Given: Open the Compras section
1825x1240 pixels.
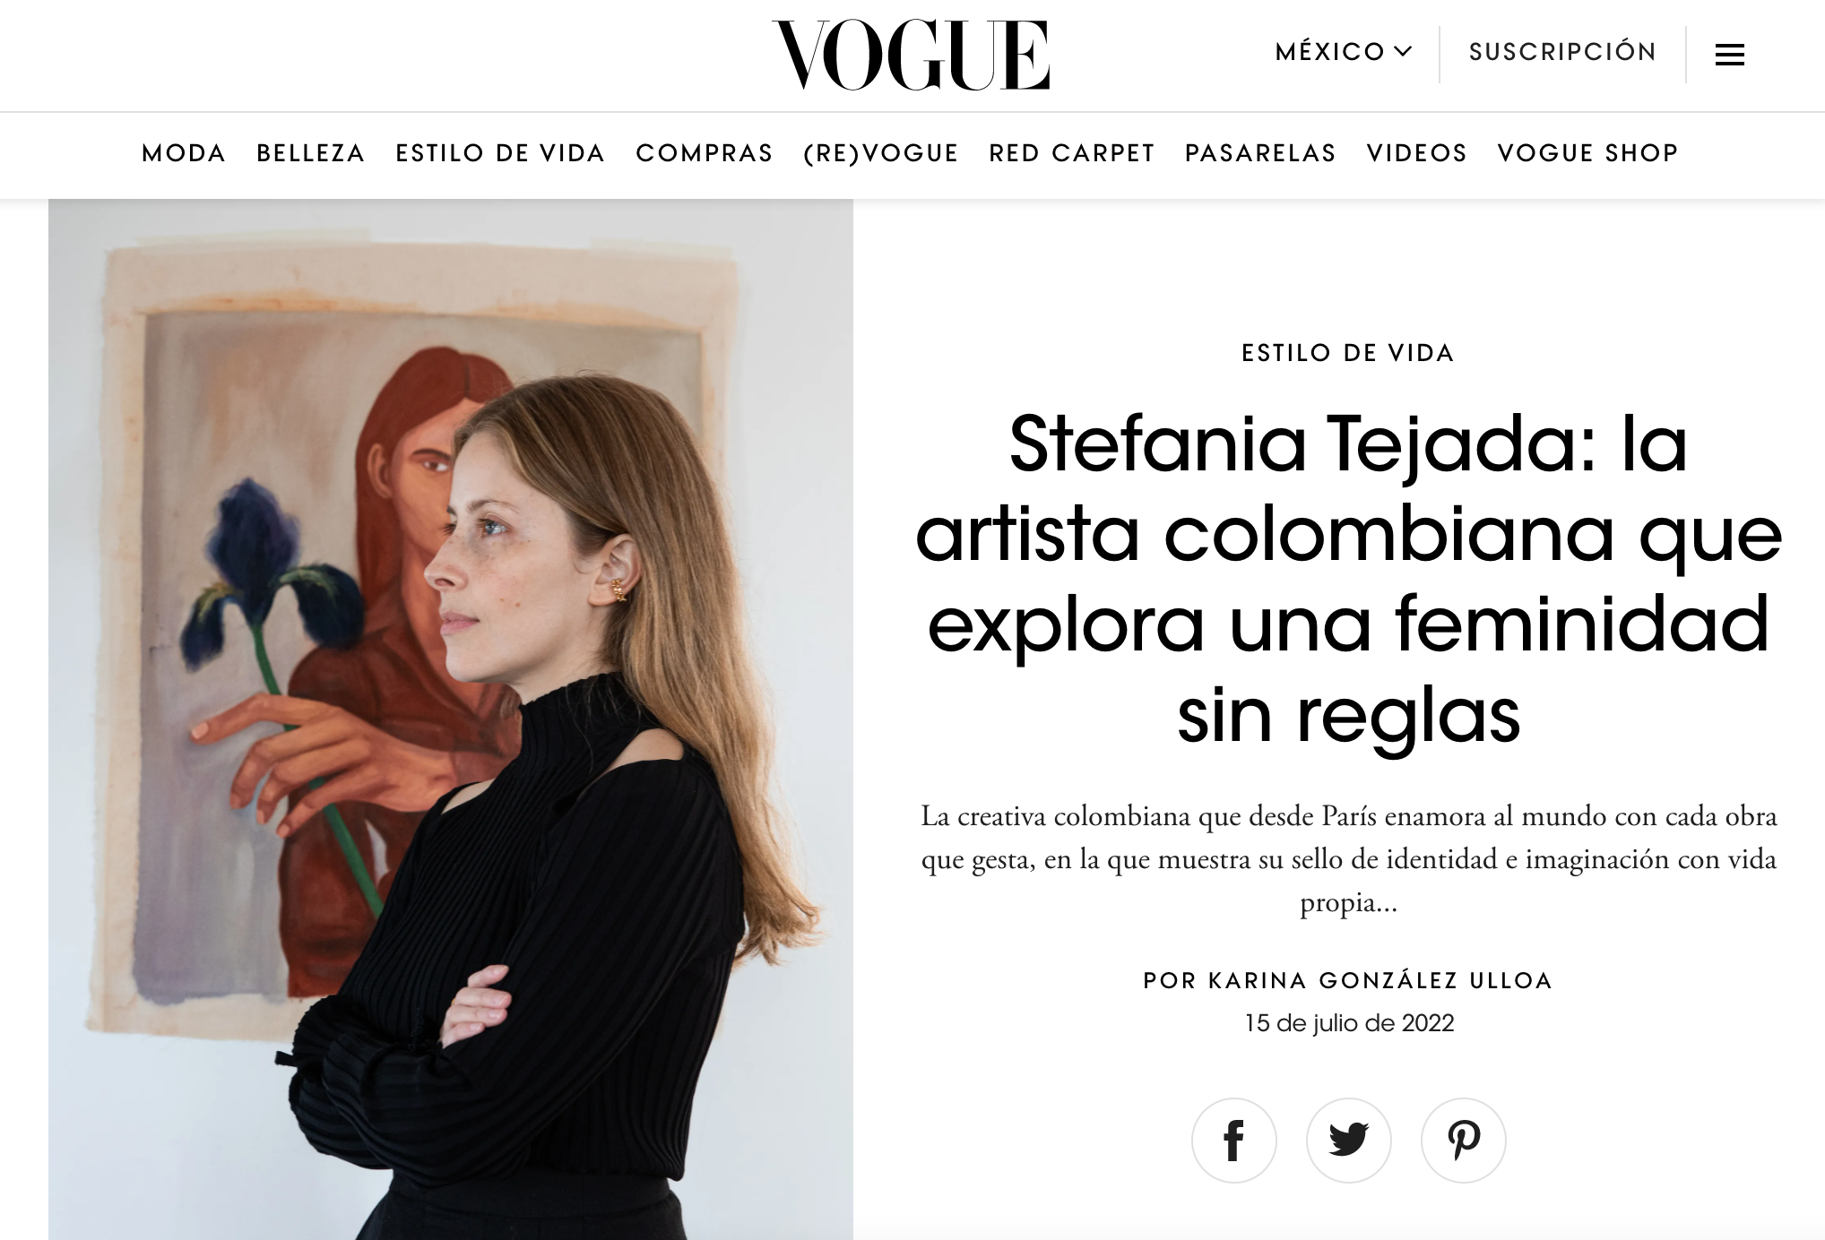Looking at the screenshot, I should click(x=705, y=153).
